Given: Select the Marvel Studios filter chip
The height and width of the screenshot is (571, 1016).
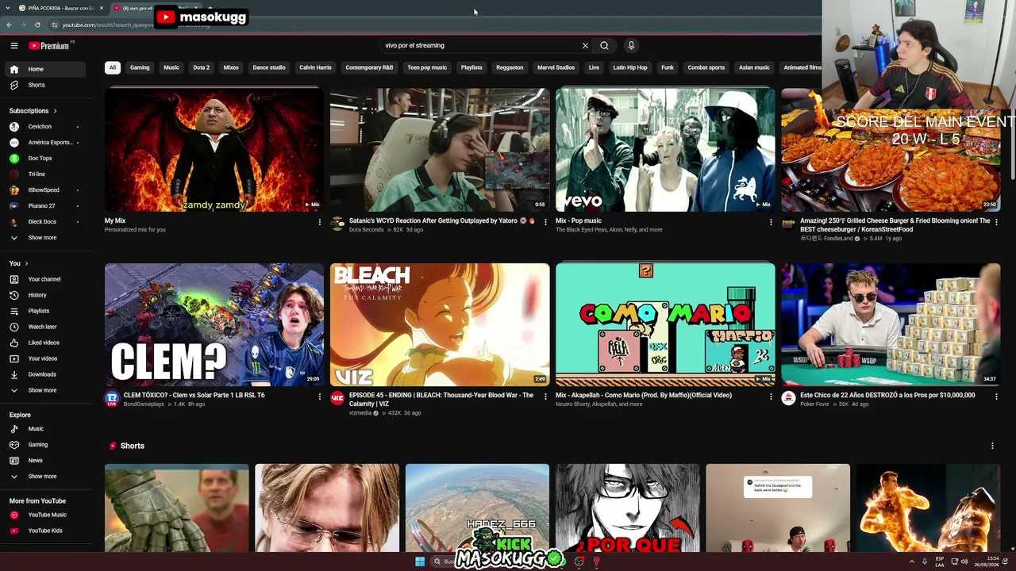Looking at the screenshot, I should (x=556, y=67).
